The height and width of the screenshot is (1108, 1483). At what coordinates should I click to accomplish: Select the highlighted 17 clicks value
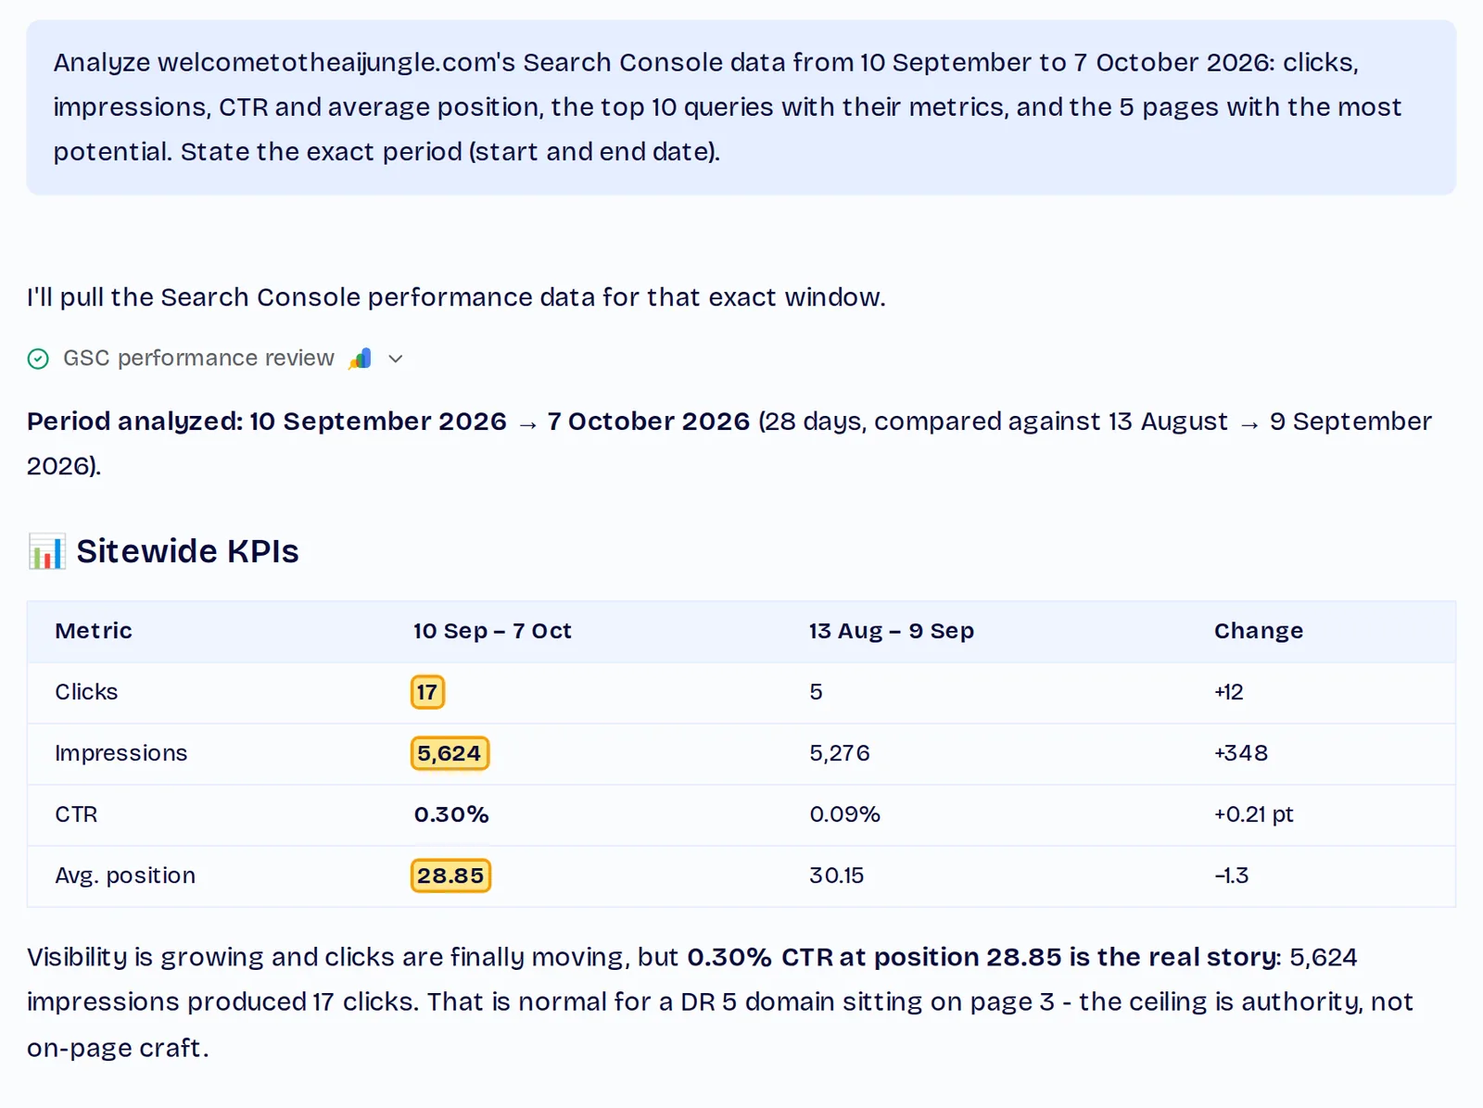point(427,692)
